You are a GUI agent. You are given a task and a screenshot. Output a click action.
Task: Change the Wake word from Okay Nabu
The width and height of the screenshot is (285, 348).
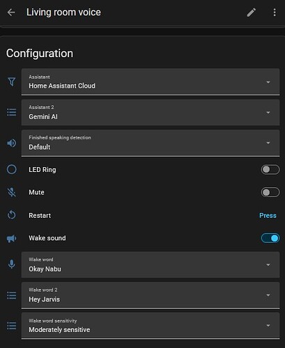pyautogui.click(x=151, y=264)
